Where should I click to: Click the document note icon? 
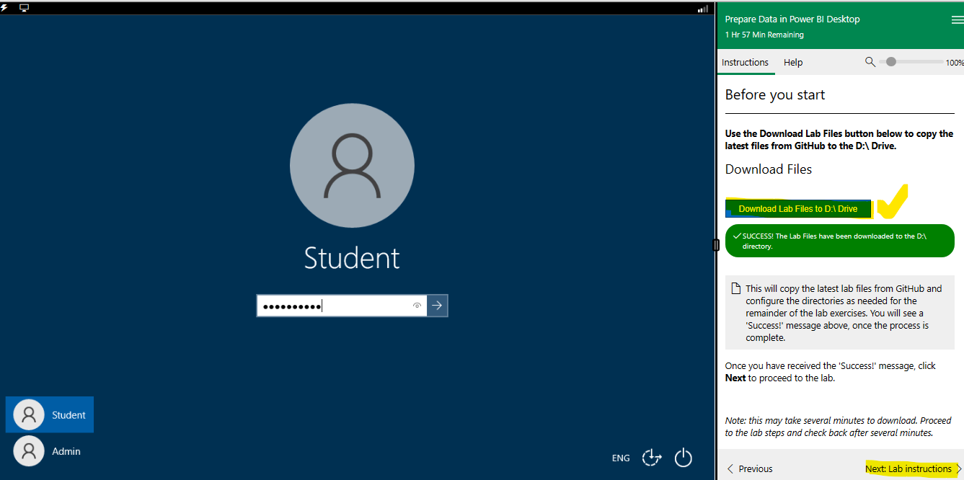pyautogui.click(x=736, y=289)
